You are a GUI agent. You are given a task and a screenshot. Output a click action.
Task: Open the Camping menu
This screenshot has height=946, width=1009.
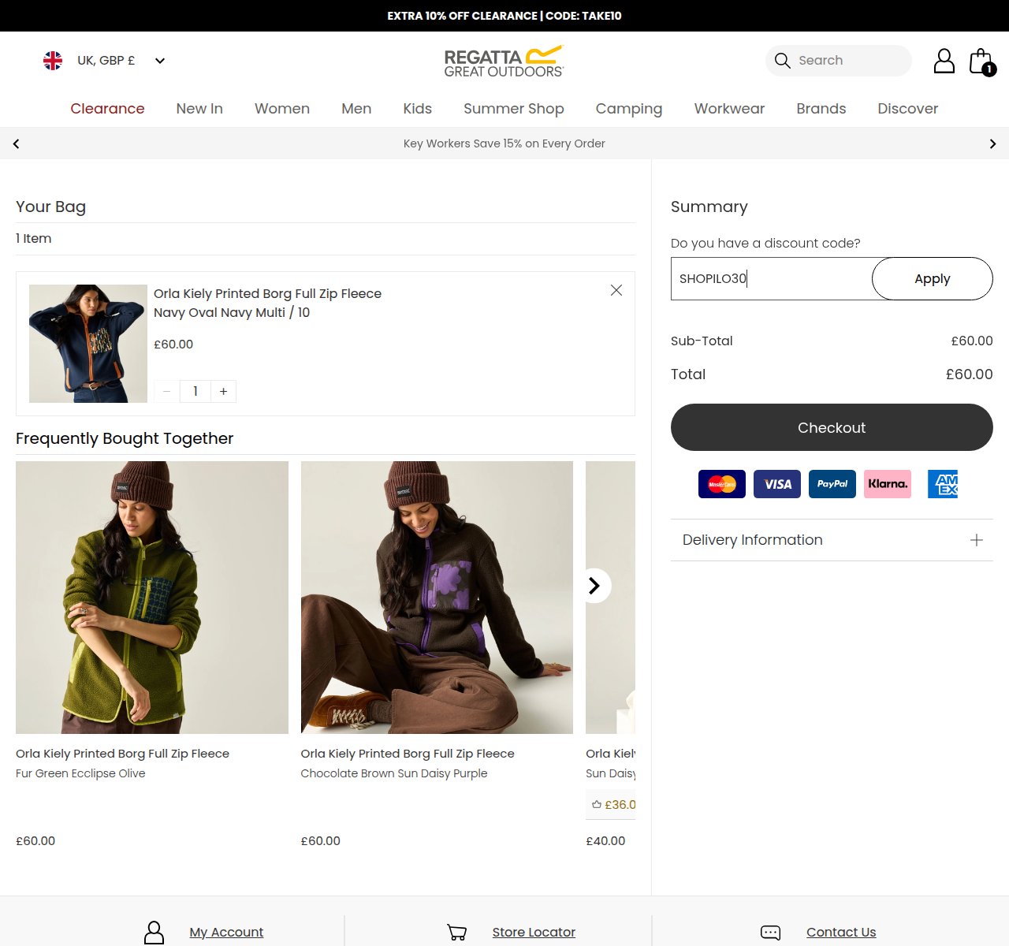tap(629, 109)
